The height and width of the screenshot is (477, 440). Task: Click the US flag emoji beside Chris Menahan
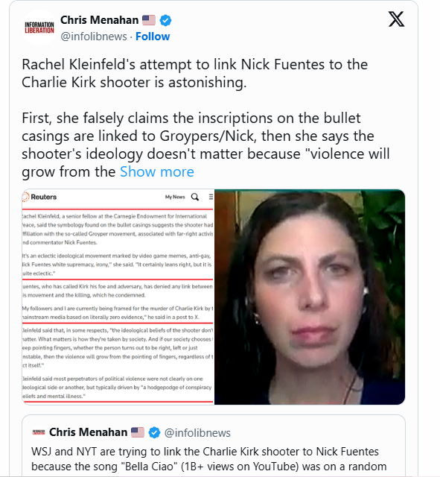click(149, 20)
